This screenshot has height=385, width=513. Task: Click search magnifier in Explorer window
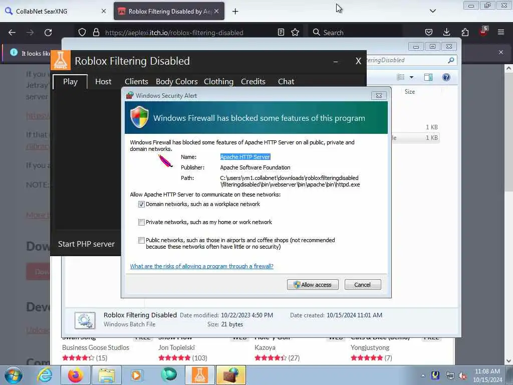click(451, 60)
